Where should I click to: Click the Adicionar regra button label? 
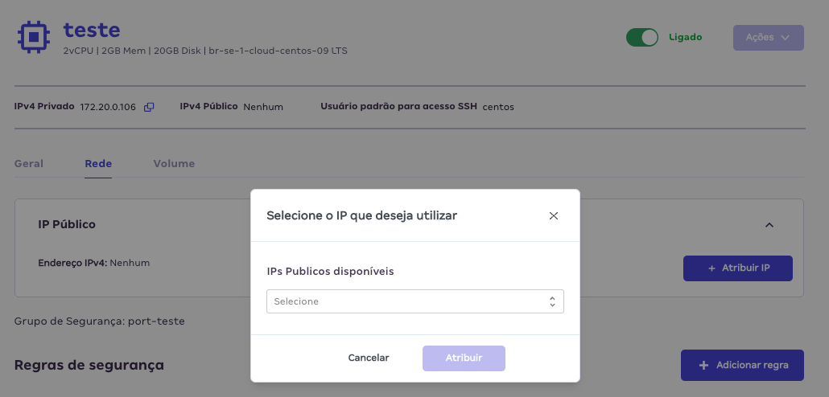click(x=753, y=366)
